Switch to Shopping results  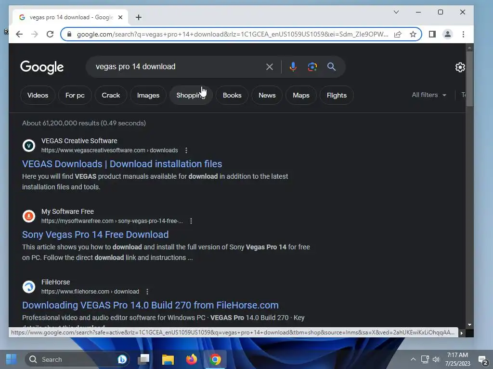point(191,95)
